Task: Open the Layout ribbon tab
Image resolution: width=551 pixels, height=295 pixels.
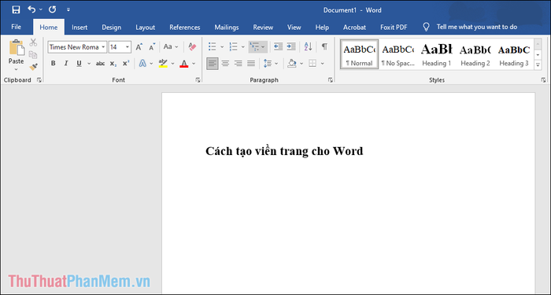Action: pos(145,28)
